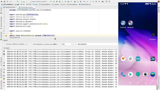Image resolution: width=160 pixels, height=90 pixels.
Task: Show Git history clock icon
Action: 96,1
